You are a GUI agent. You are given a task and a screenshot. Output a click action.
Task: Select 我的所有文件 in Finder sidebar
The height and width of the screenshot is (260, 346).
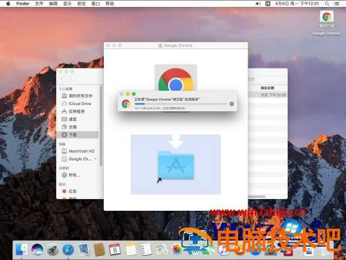(x=78, y=95)
